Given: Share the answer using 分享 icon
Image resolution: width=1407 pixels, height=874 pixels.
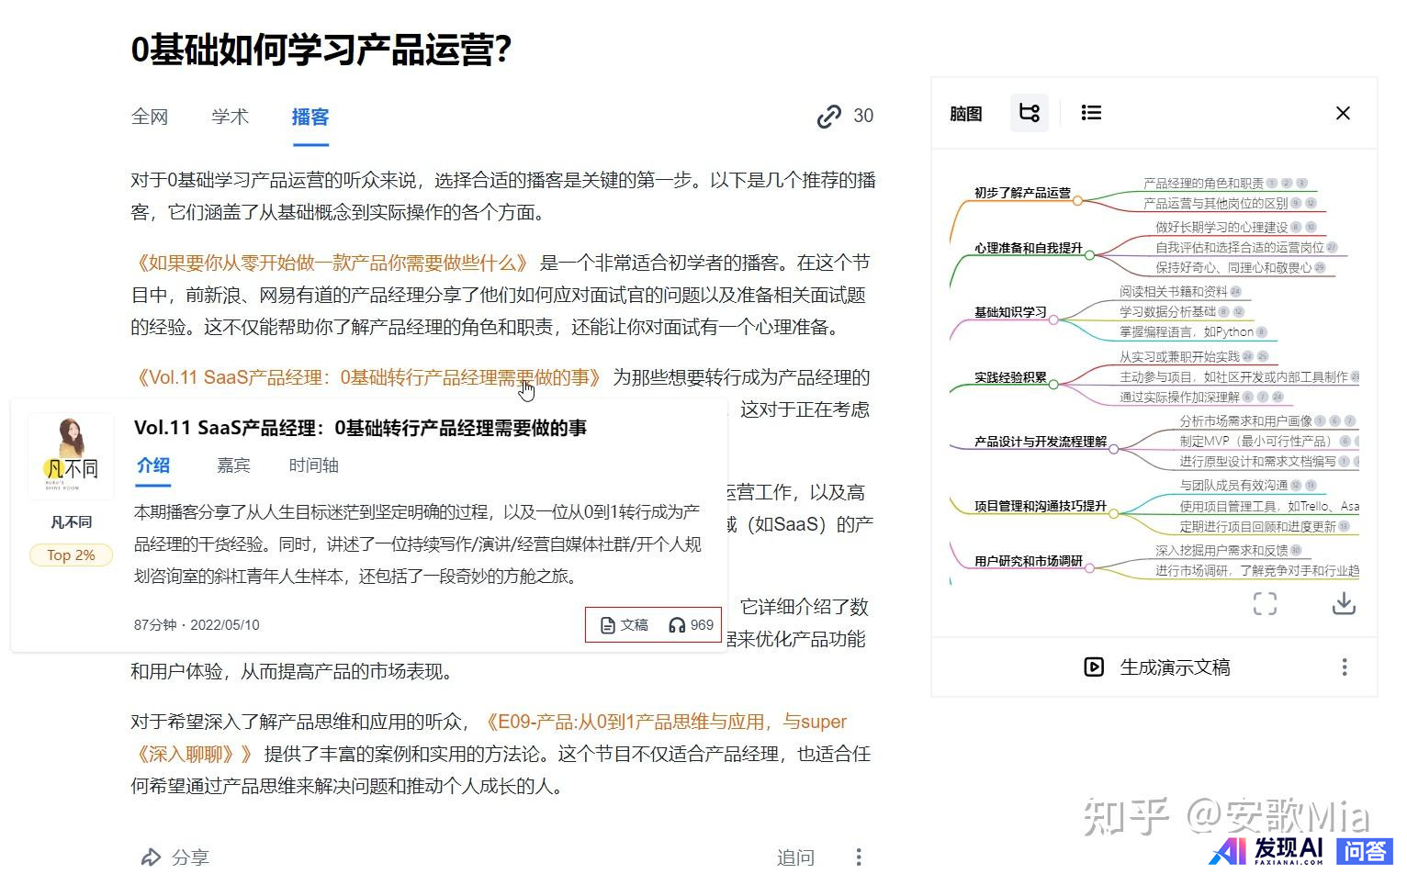Looking at the screenshot, I should tap(151, 857).
